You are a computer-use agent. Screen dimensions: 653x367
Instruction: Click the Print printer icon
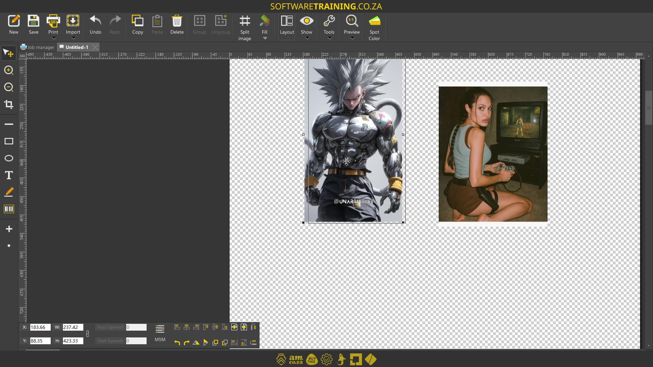(x=53, y=21)
